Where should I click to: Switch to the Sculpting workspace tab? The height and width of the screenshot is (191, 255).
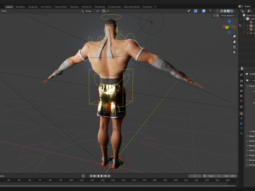[x=33, y=7]
